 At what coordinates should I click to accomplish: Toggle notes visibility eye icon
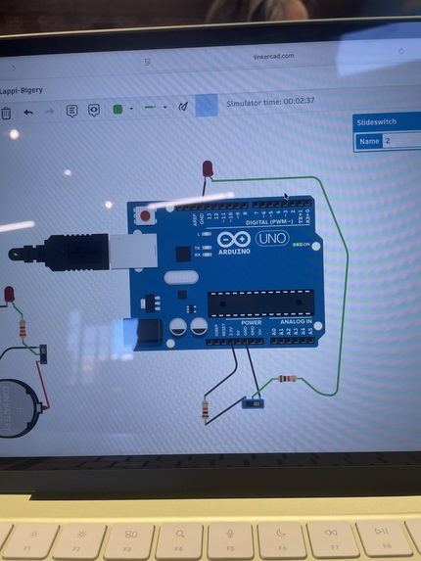[94, 111]
